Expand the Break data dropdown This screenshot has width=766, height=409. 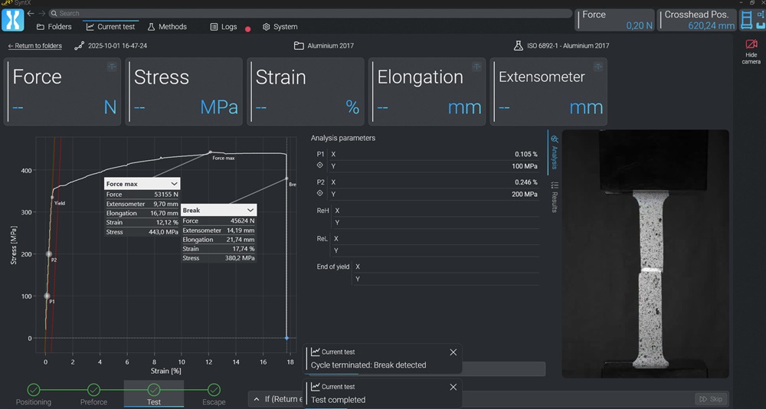click(250, 210)
